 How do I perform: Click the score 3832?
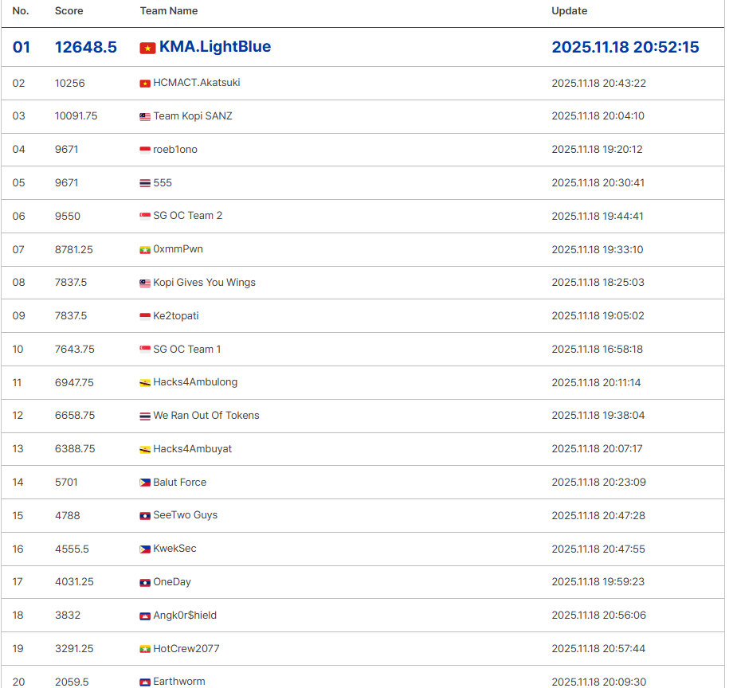[68, 615]
